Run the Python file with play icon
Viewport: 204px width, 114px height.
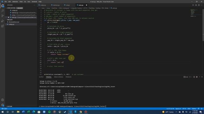click(193, 5)
